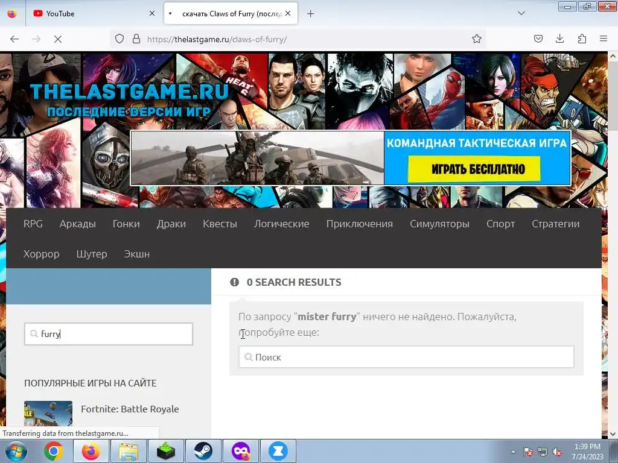
Task: Switch to Firefox in the taskbar
Action: 91,451
